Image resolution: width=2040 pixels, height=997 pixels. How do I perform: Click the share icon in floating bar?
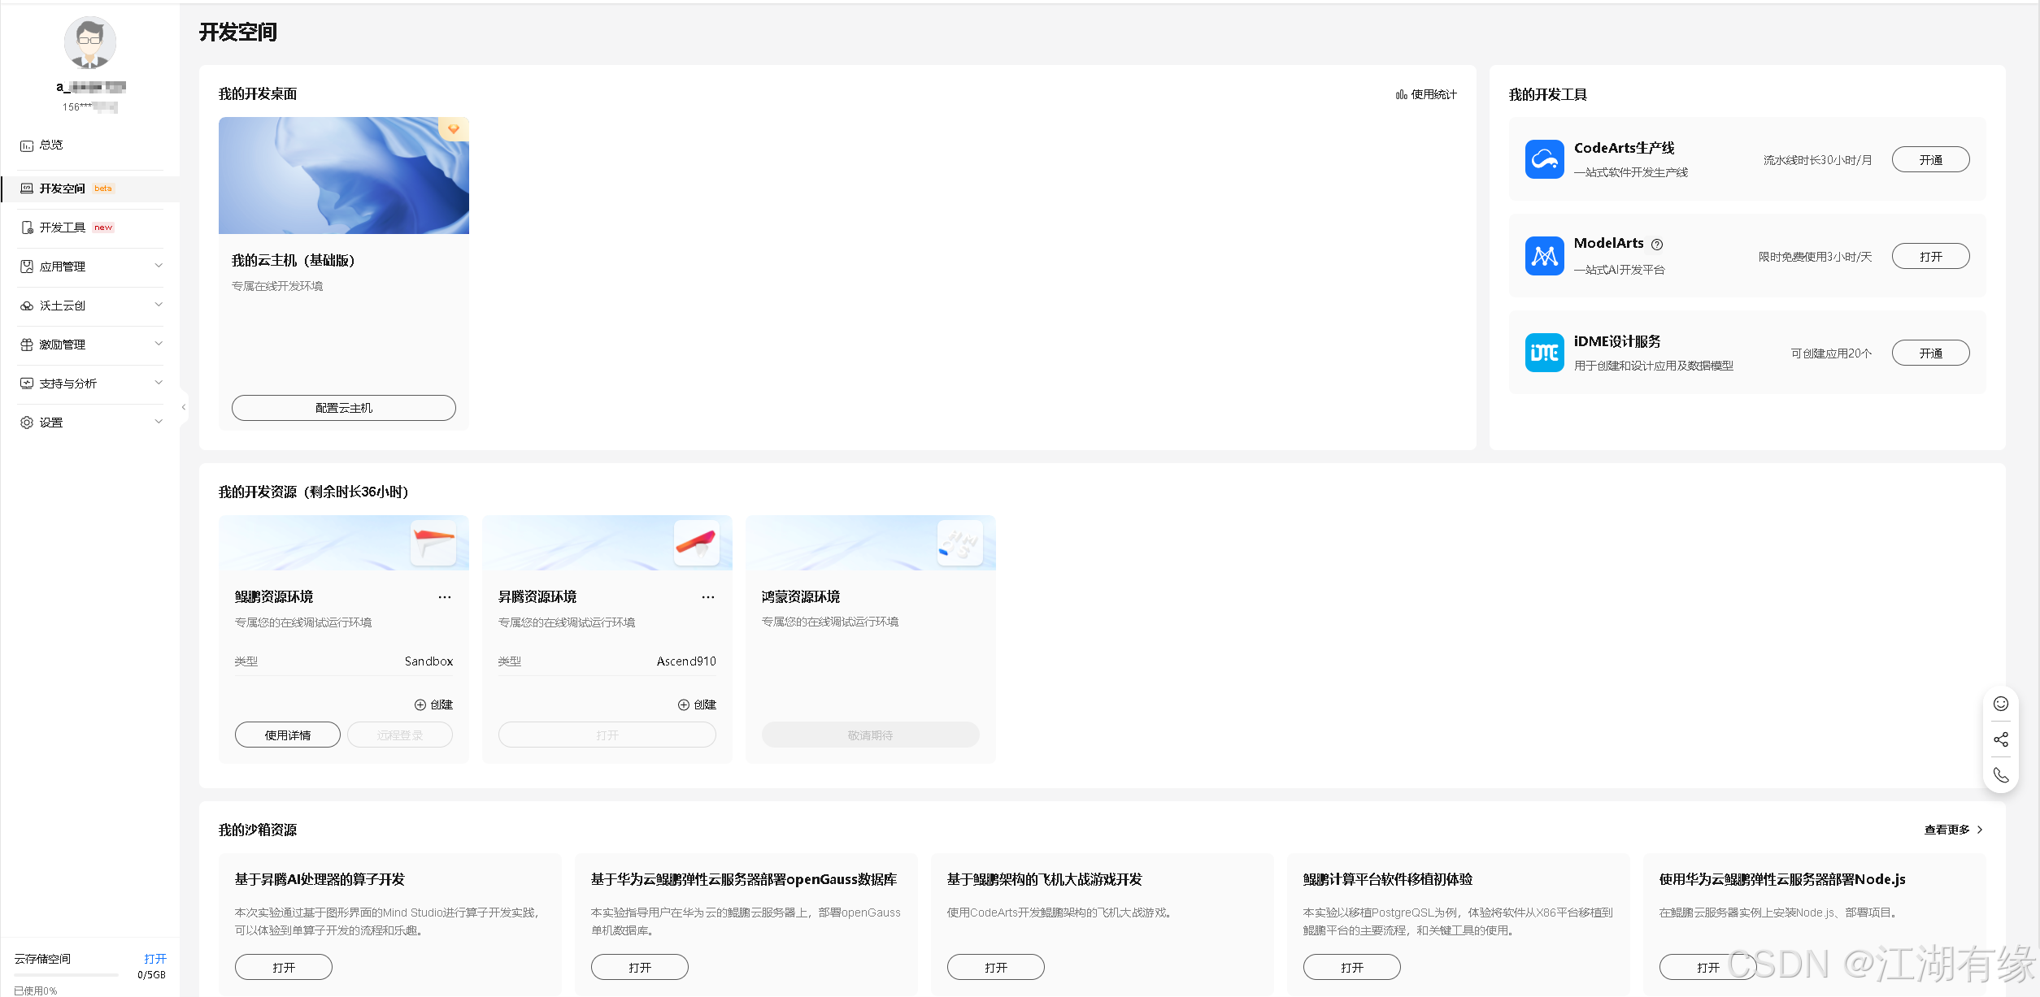click(x=2001, y=739)
